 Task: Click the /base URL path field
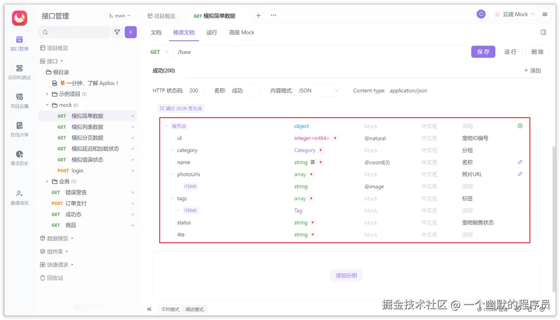(321, 52)
